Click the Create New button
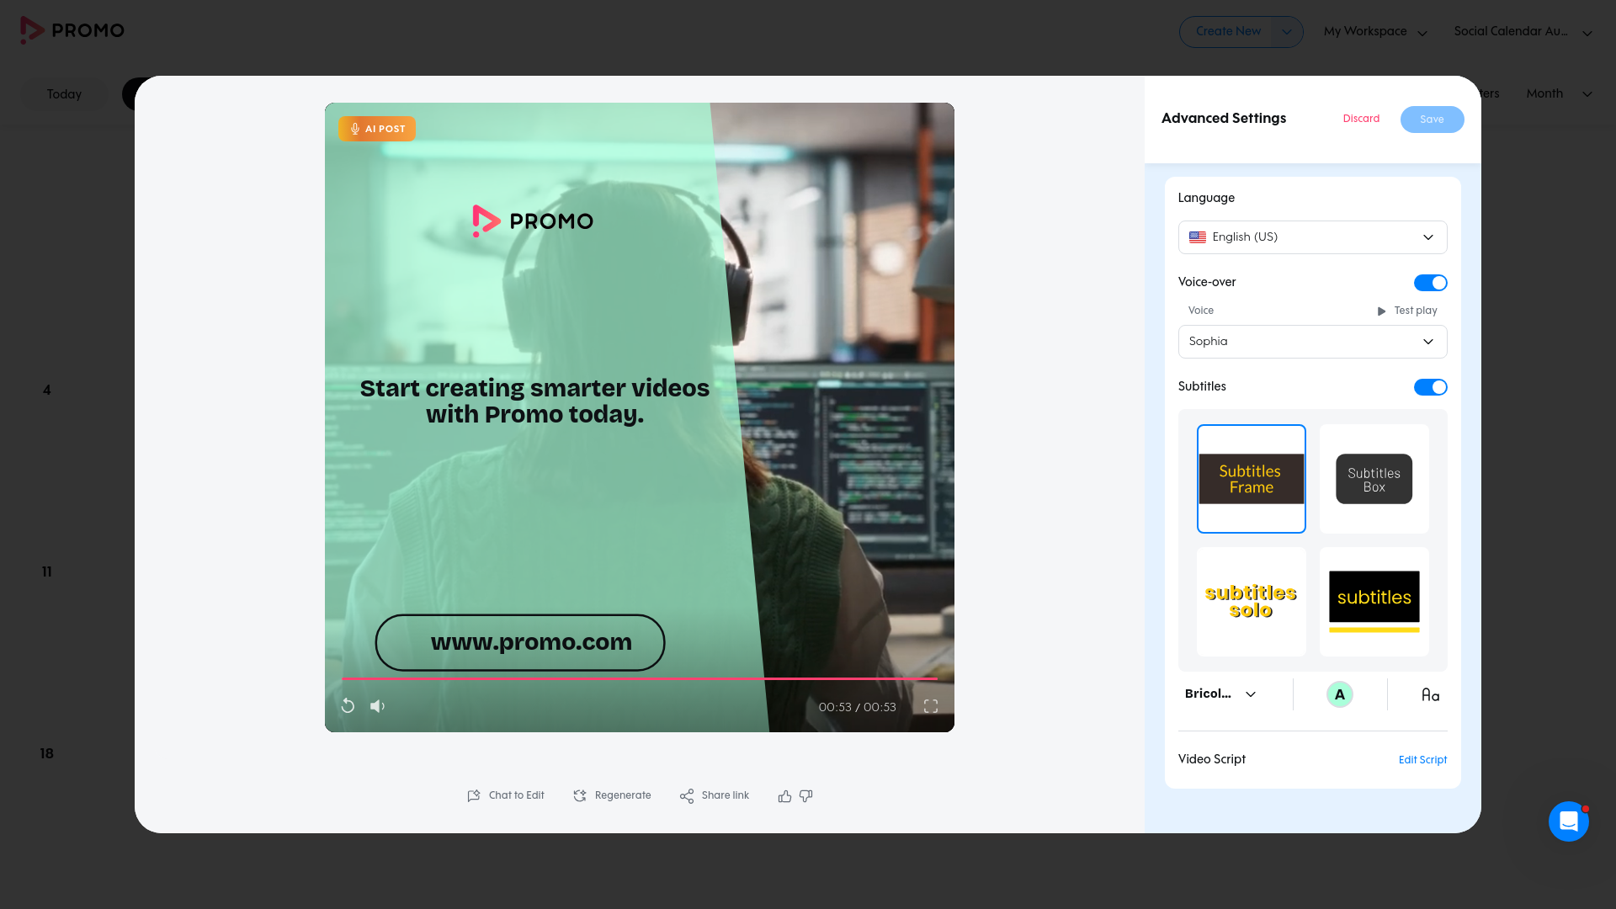Screen dimensions: 1616x909 [x=1228, y=31]
